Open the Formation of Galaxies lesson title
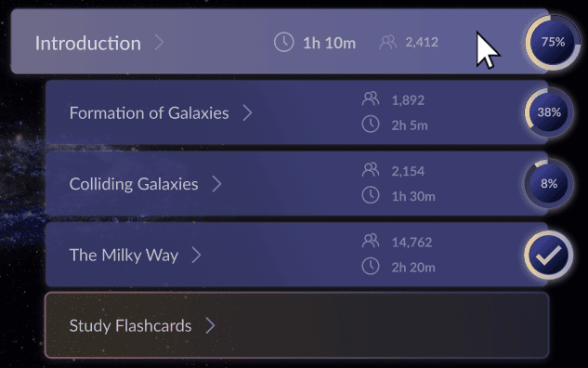588x368 pixels. click(x=150, y=113)
